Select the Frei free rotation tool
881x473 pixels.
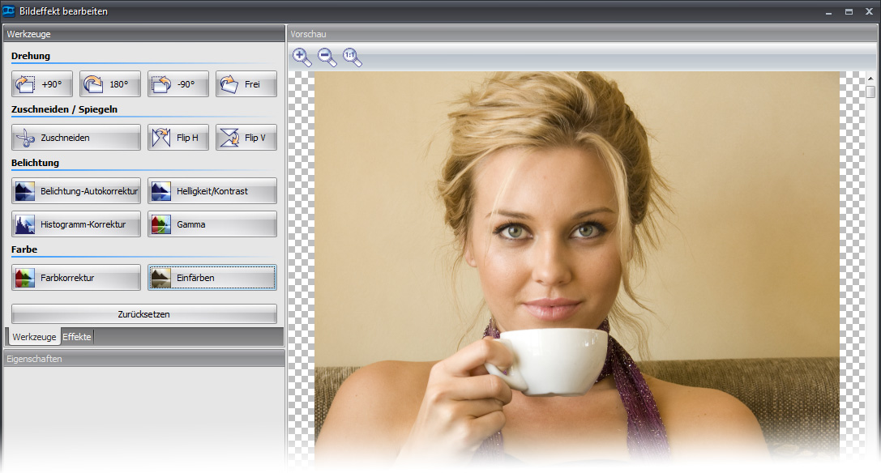pyautogui.click(x=246, y=84)
